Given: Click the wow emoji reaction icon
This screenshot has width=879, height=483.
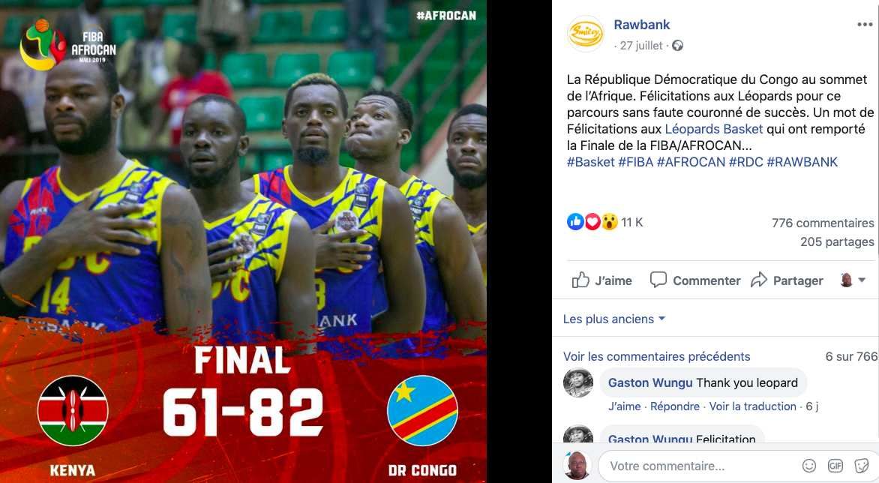Looking at the screenshot, I should (x=609, y=222).
